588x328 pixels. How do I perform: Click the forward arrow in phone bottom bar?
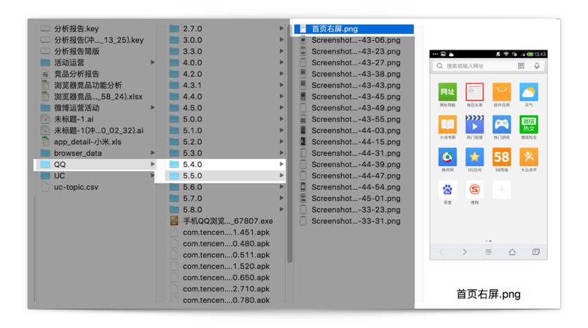pos(464,252)
